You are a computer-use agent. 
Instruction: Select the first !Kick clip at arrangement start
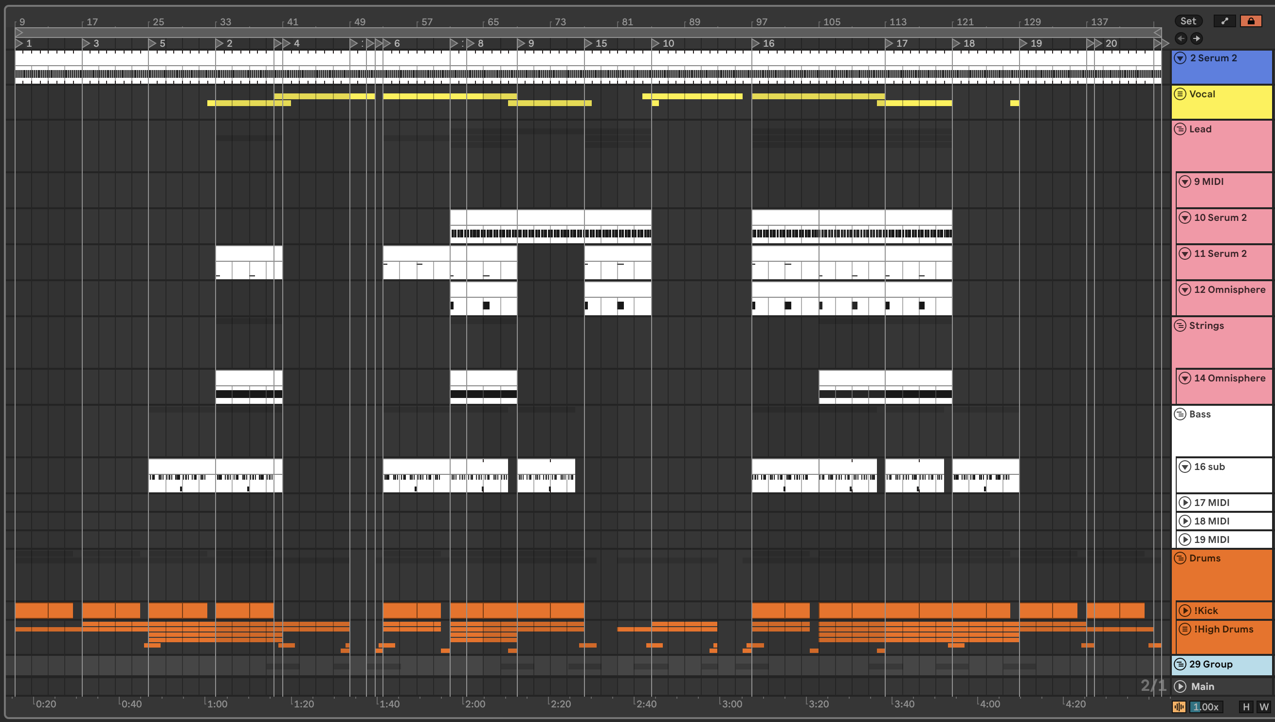tap(44, 611)
